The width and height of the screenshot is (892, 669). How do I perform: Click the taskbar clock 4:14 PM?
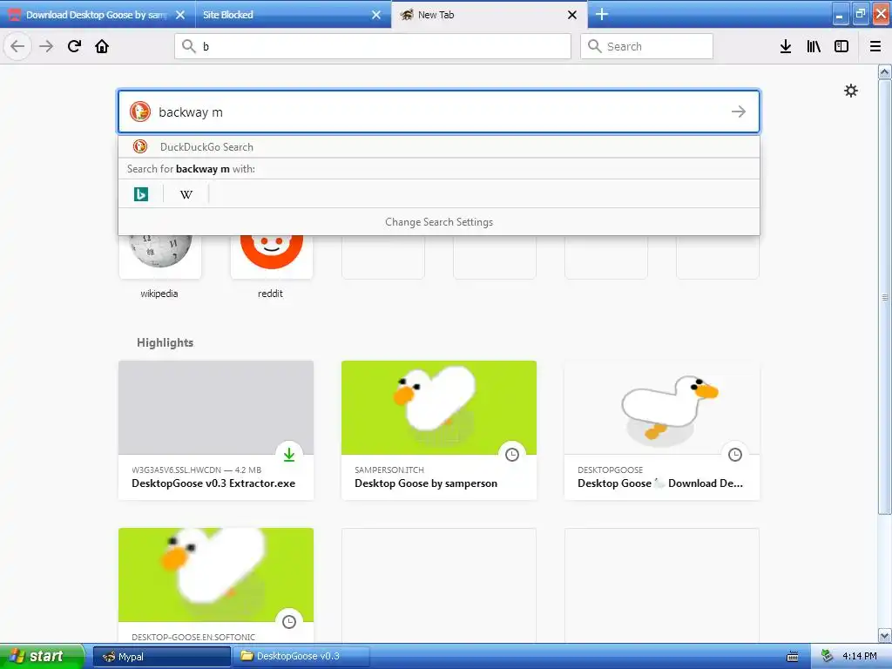click(860, 656)
